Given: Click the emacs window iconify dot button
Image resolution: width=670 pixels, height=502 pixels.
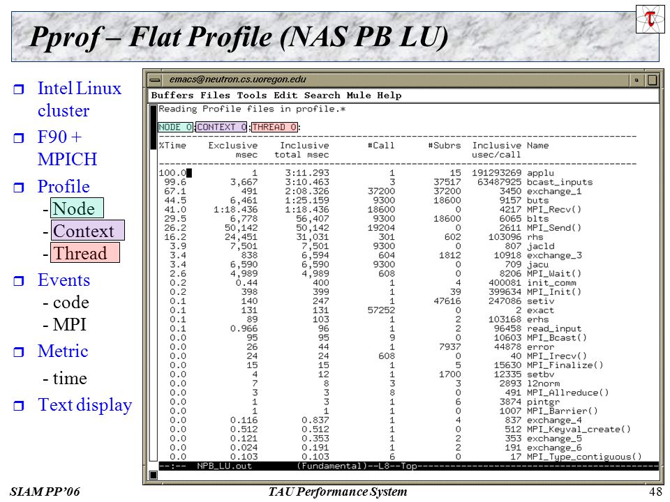Looking at the screenshot, I should pyautogui.click(x=636, y=79).
